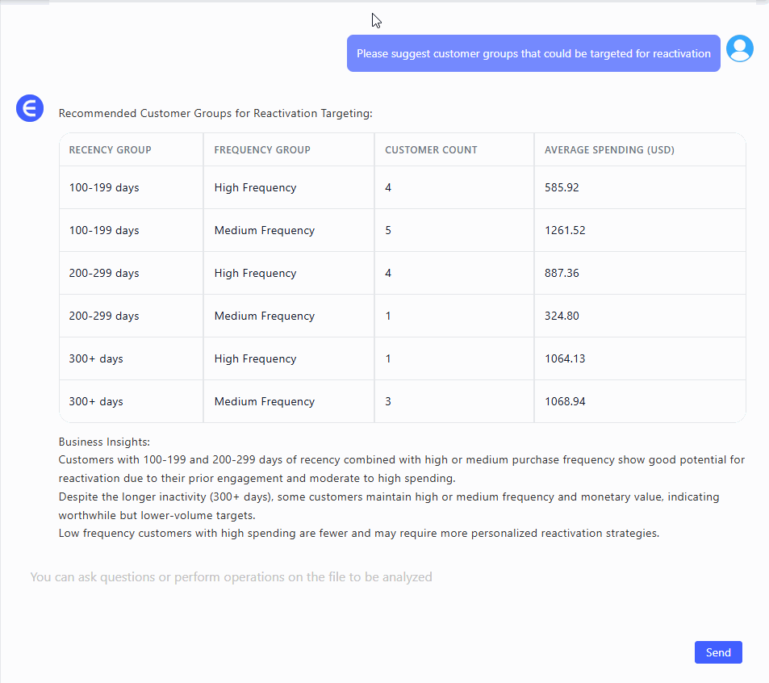Screen dimensions: 769x683
Task: Select the Customer Count column header
Action: coord(431,149)
